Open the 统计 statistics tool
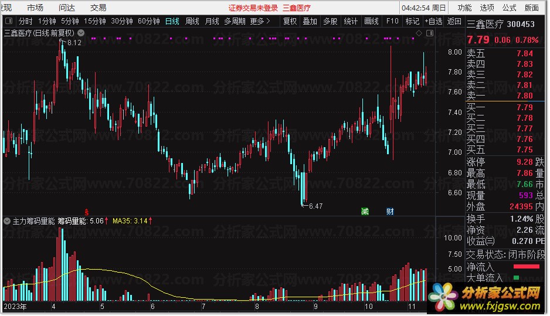550x316 pixels. (351, 21)
